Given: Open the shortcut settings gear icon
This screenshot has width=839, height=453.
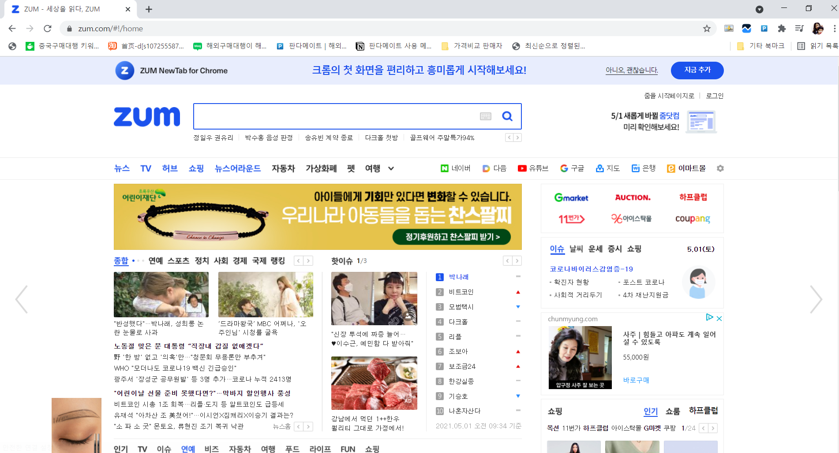Looking at the screenshot, I should pos(720,168).
